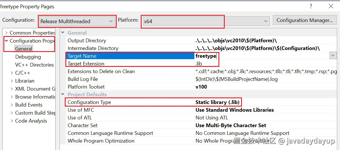Open the VC++ Directories page

[34, 65]
